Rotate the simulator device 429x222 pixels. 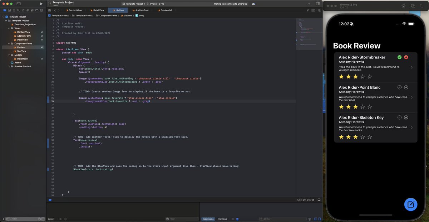pyautogui.click(x=423, y=6)
